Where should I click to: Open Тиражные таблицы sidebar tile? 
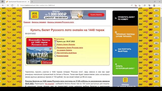pos(125,34)
